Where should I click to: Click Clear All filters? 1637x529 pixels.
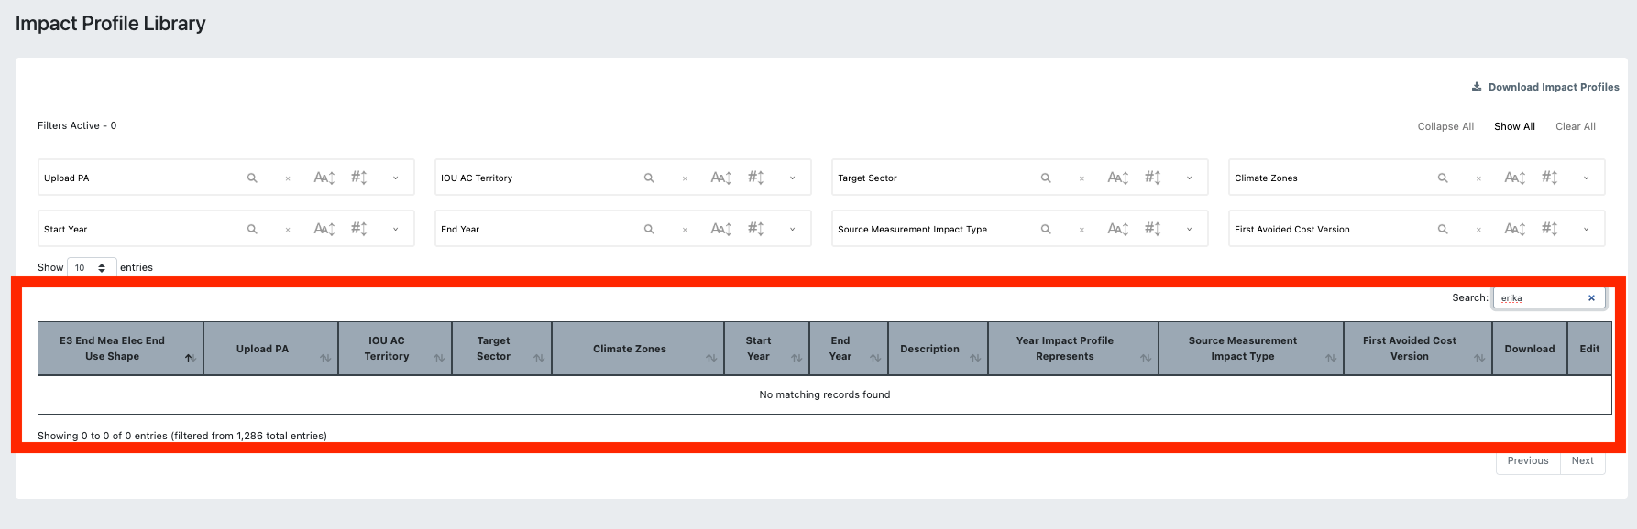point(1576,126)
